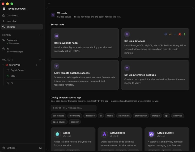This screenshot has width=195, height=152.
Task: Click the computer icon near Settings
Action: pyautogui.click(x=40, y=148)
